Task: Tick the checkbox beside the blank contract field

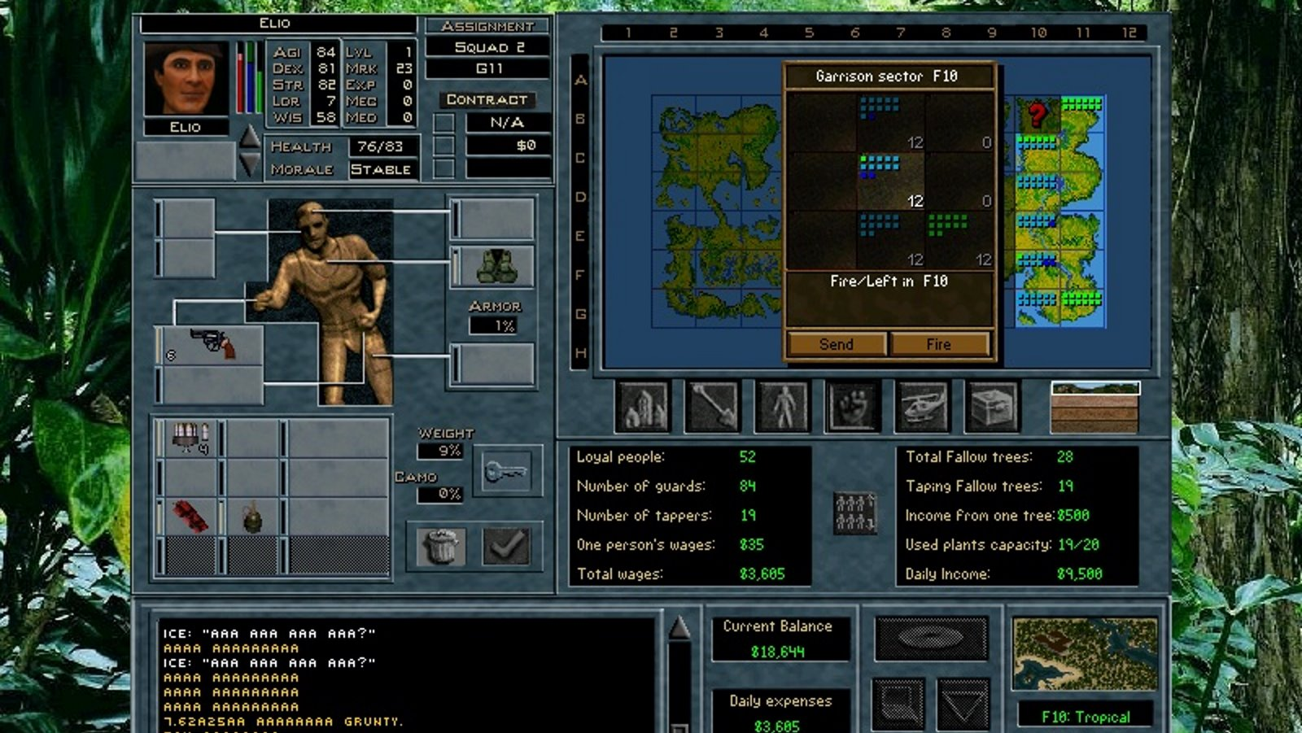Action: (443, 168)
